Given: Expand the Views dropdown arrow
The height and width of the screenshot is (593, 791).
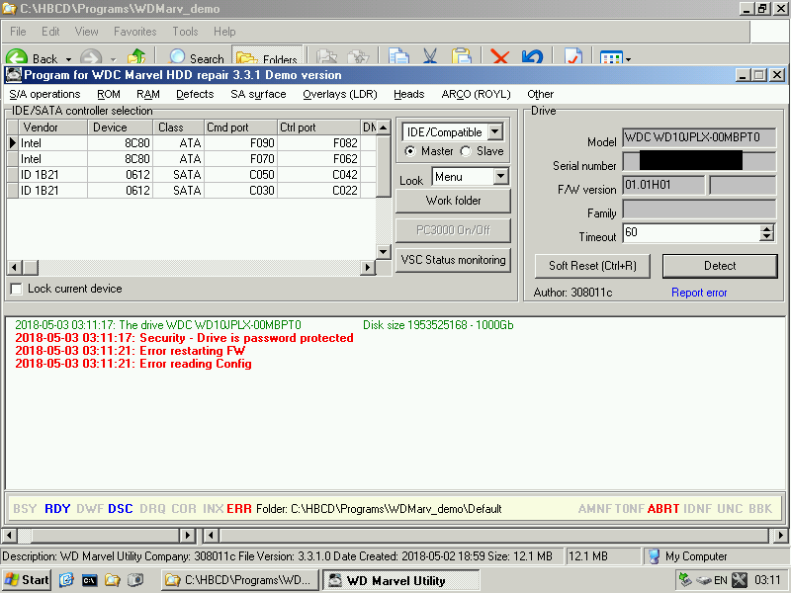Looking at the screenshot, I should pos(629,59).
